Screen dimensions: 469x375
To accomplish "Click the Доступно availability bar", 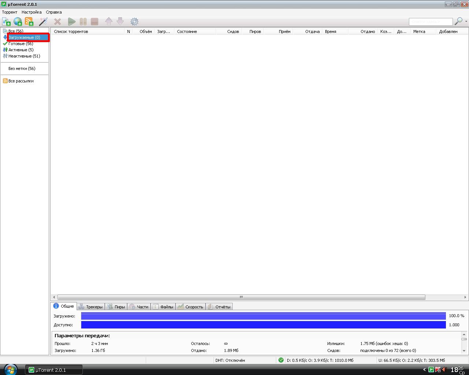I will [x=263, y=325].
